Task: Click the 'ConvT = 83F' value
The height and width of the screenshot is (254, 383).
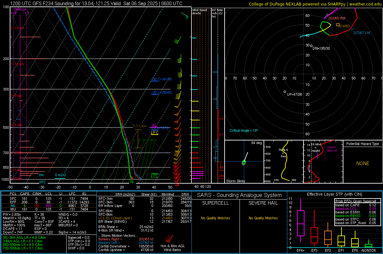Action: point(44,222)
